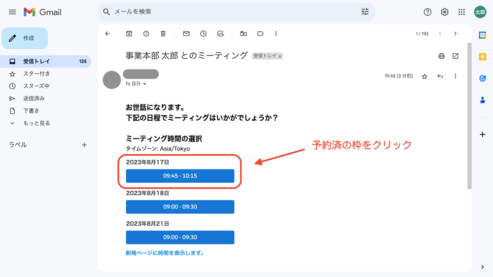This screenshot has width=493, height=277.
Task: Go to the newer email arrow
Action: pos(440,34)
